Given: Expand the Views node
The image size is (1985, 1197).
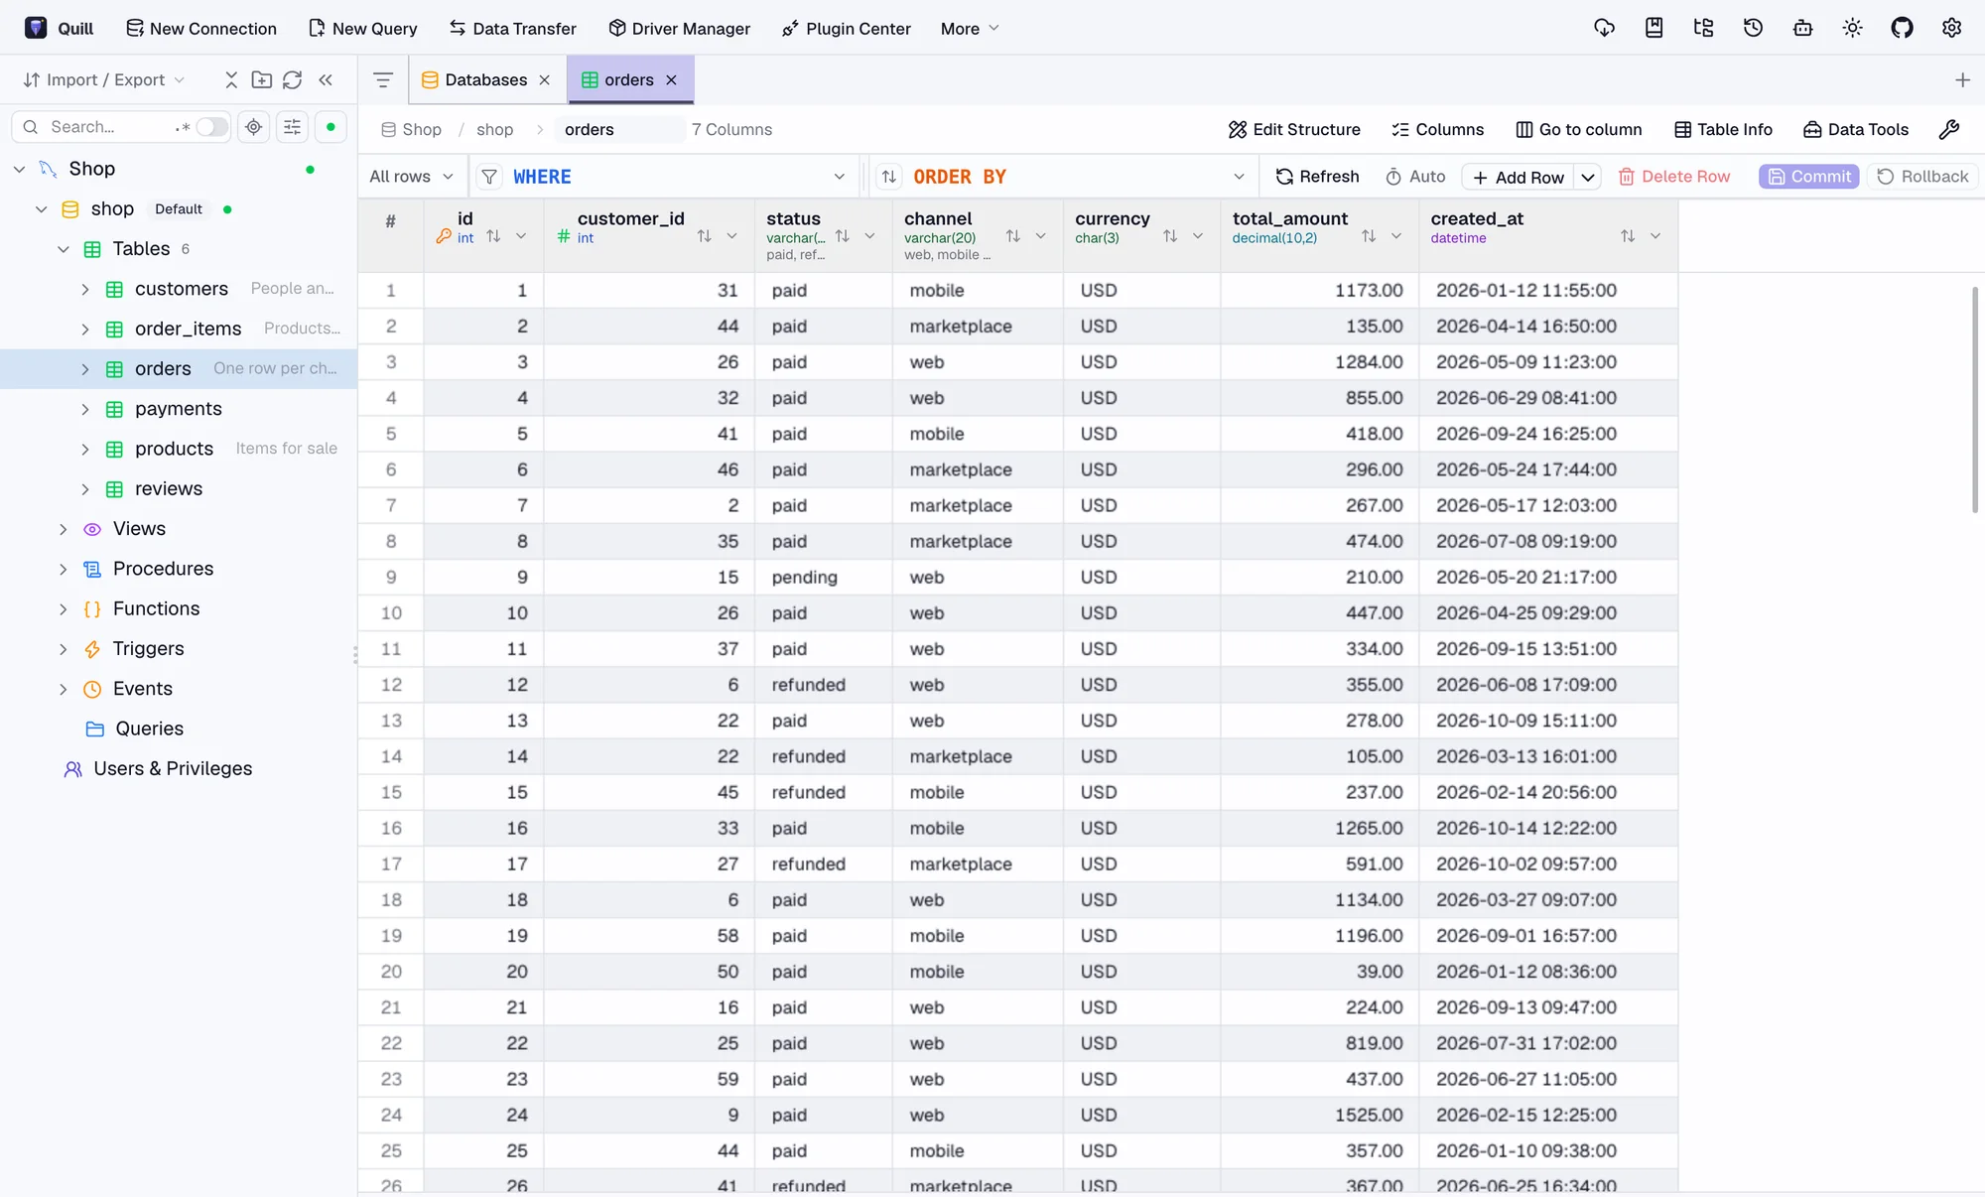Looking at the screenshot, I should (64, 529).
